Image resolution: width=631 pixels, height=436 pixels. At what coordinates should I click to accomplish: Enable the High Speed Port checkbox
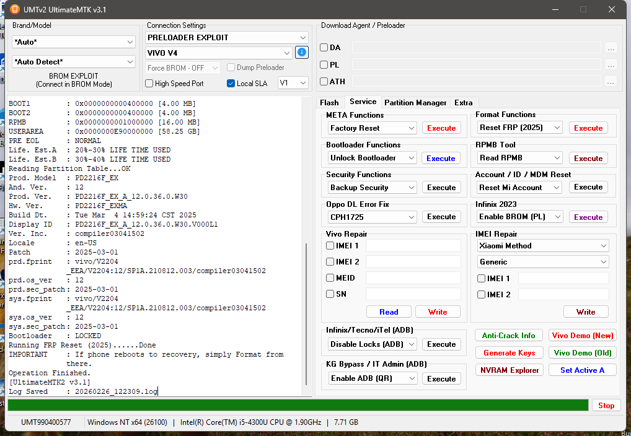(x=149, y=84)
